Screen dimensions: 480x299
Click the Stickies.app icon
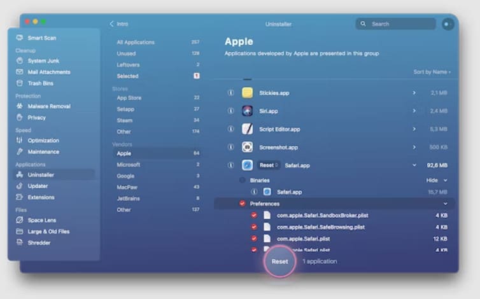point(247,93)
